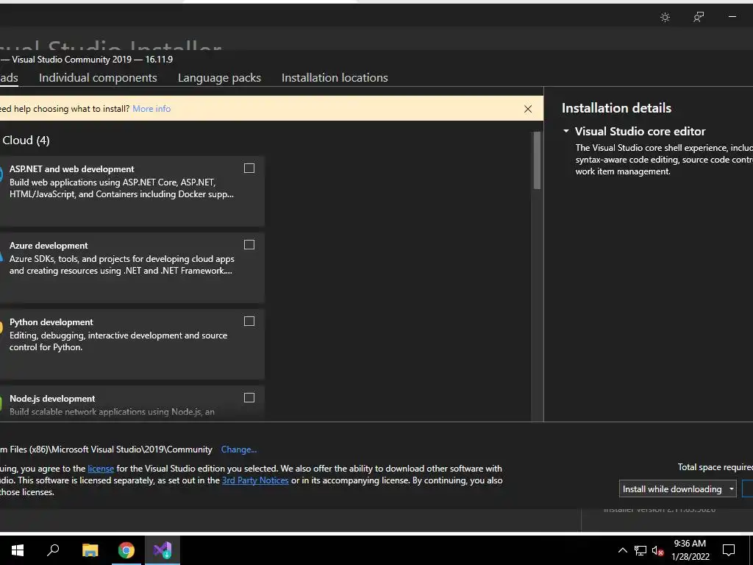Click the muted volume tray icon

coord(657,550)
